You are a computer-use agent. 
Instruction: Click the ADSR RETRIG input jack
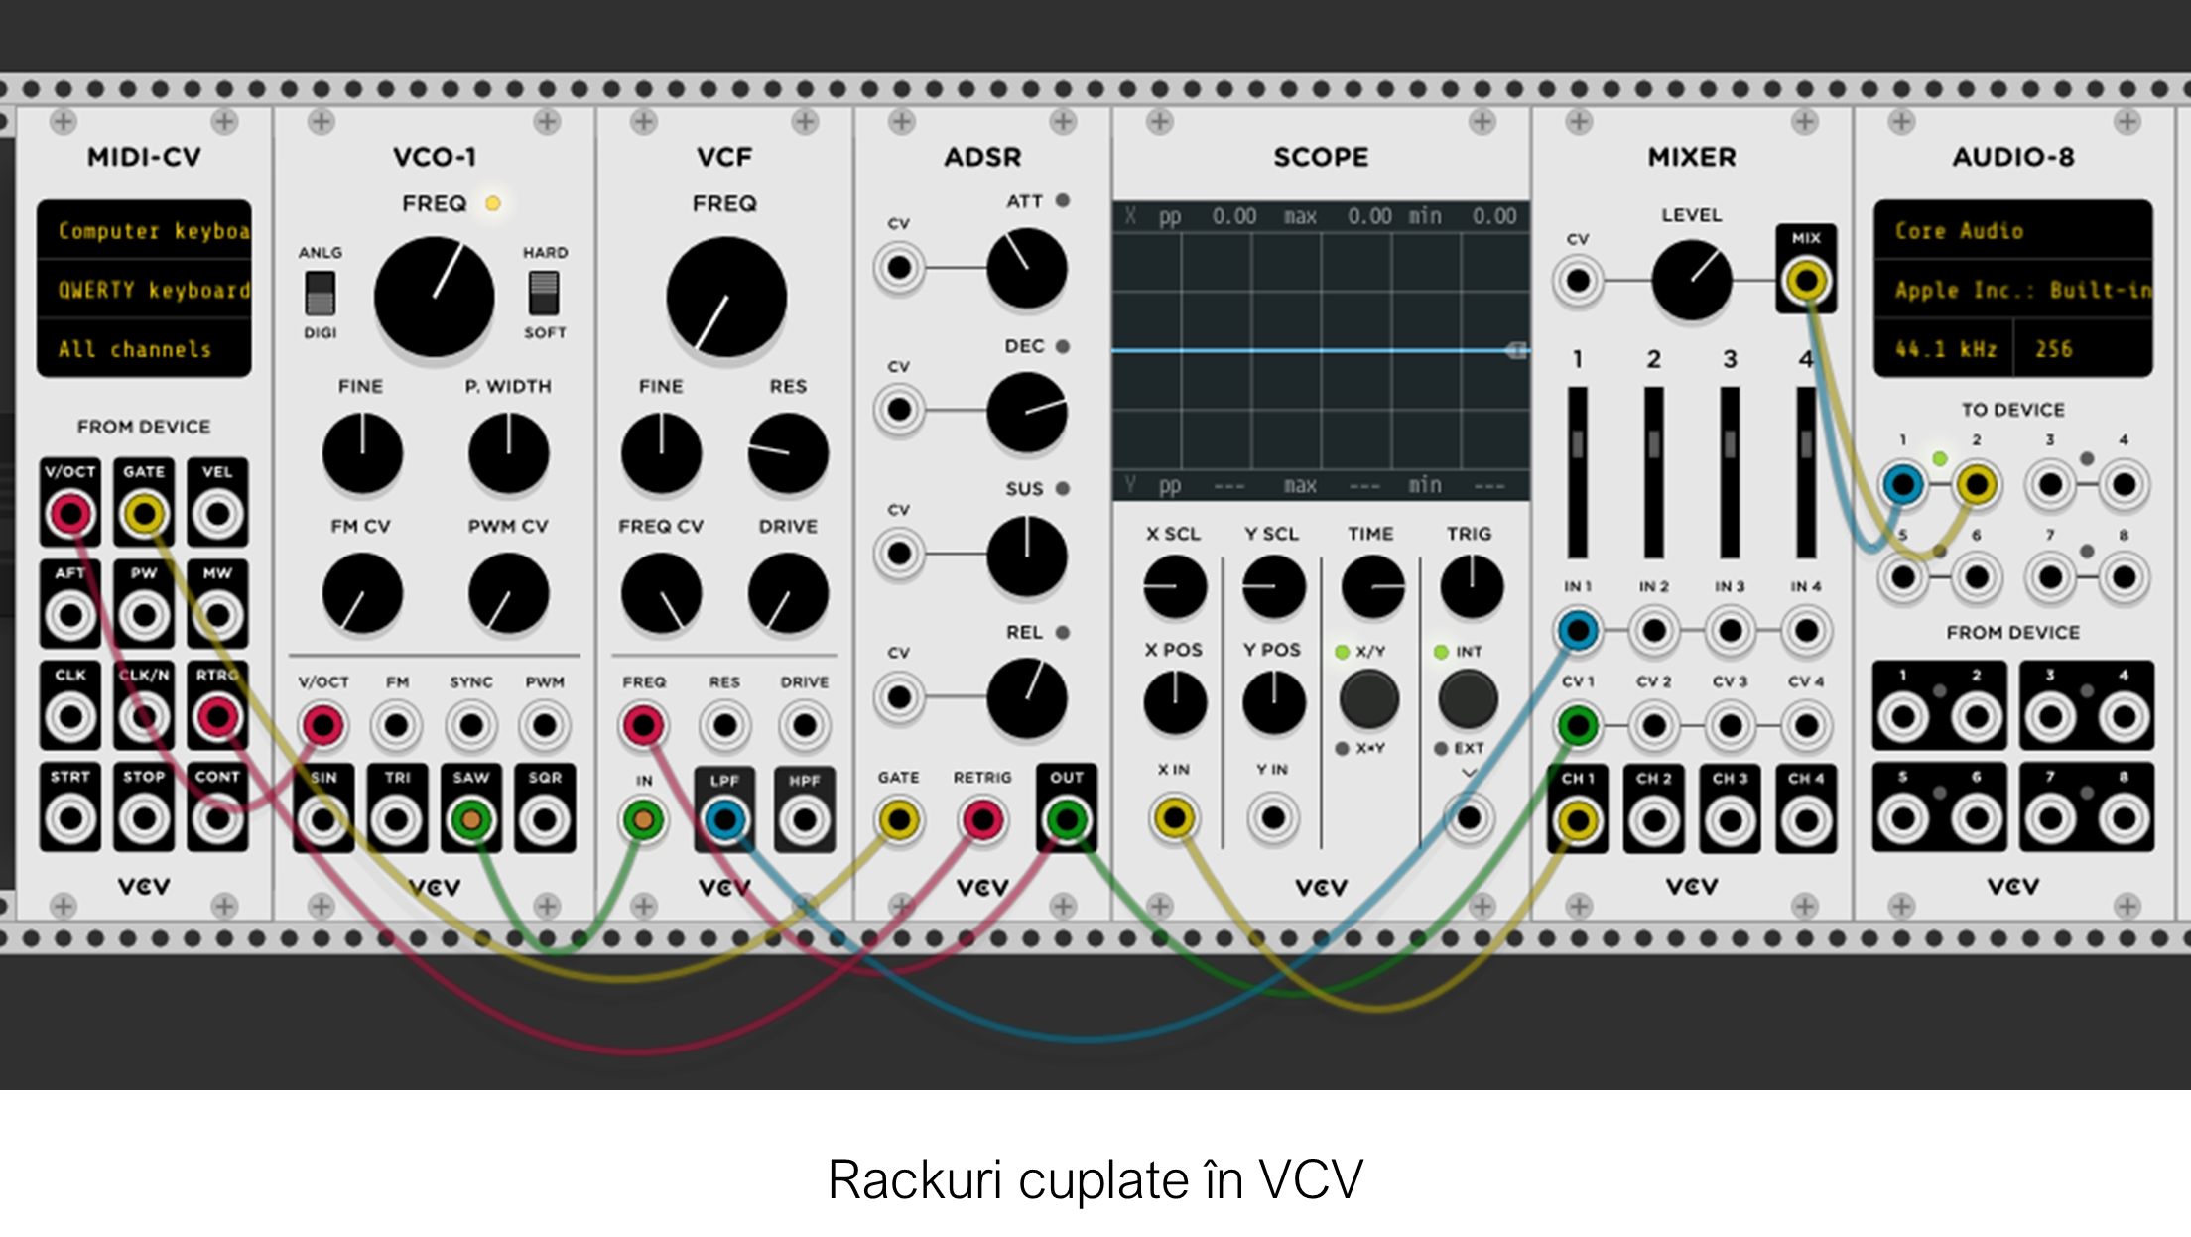point(982,820)
